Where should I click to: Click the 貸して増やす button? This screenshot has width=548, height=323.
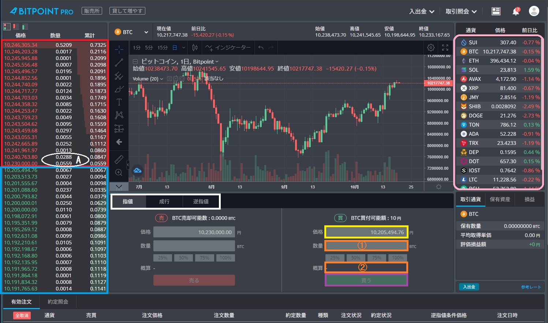click(x=127, y=11)
